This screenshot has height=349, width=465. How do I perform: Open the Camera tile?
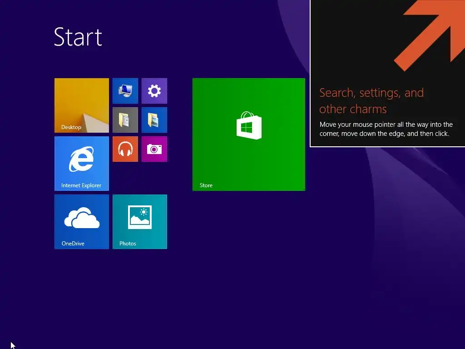tap(154, 149)
